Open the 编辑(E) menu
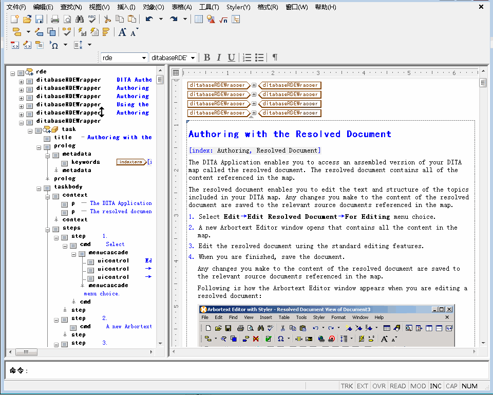This screenshot has width=493, height=395. point(43,7)
